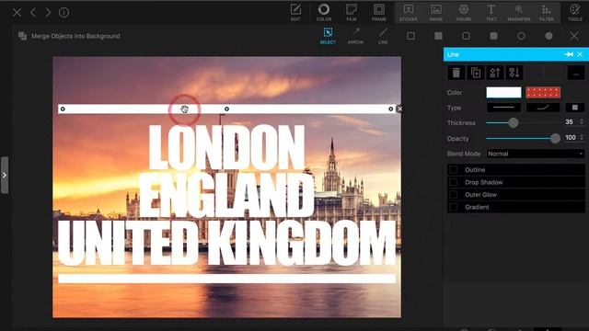Open the Edit tab
Viewport: 589px width, 331px height.
click(x=295, y=12)
